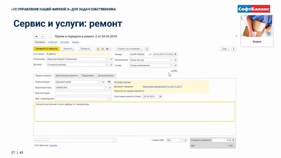Viewport: 281px width, 158px height.
Task: Switch to the Выполнение ремонта tab
Action: point(67,76)
